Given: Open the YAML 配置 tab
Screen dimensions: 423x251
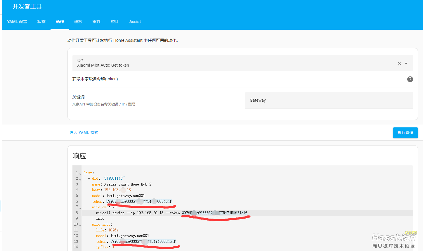Looking at the screenshot, I should coord(17,22).
